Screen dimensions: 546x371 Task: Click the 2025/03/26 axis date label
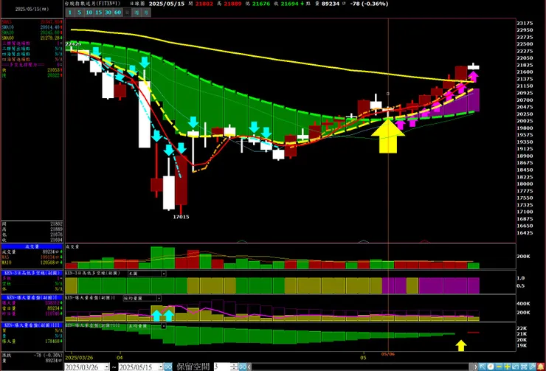[x=80, y=358]
